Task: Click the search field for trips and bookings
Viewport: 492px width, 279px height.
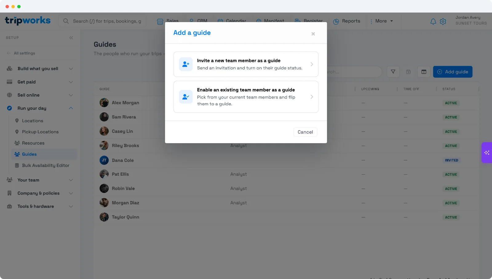Action: 102,21
